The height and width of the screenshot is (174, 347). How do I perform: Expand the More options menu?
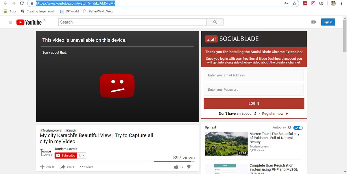click(x=86, y=167)
